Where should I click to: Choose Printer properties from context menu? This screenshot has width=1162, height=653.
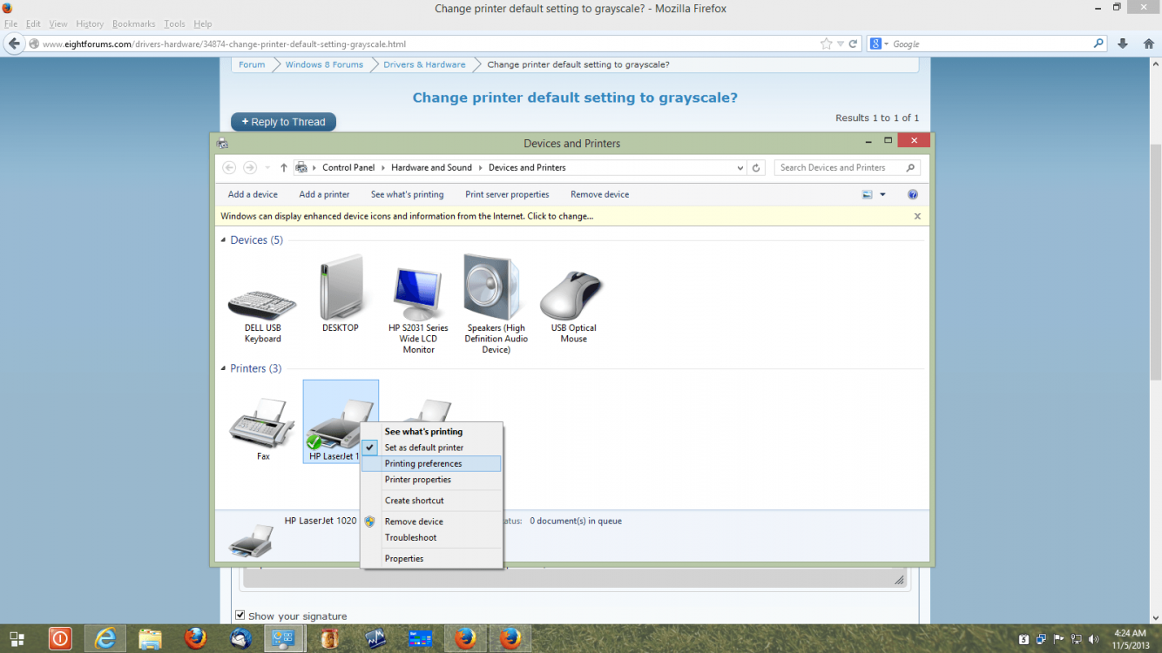pyautogui.click(x=432, y=480)
